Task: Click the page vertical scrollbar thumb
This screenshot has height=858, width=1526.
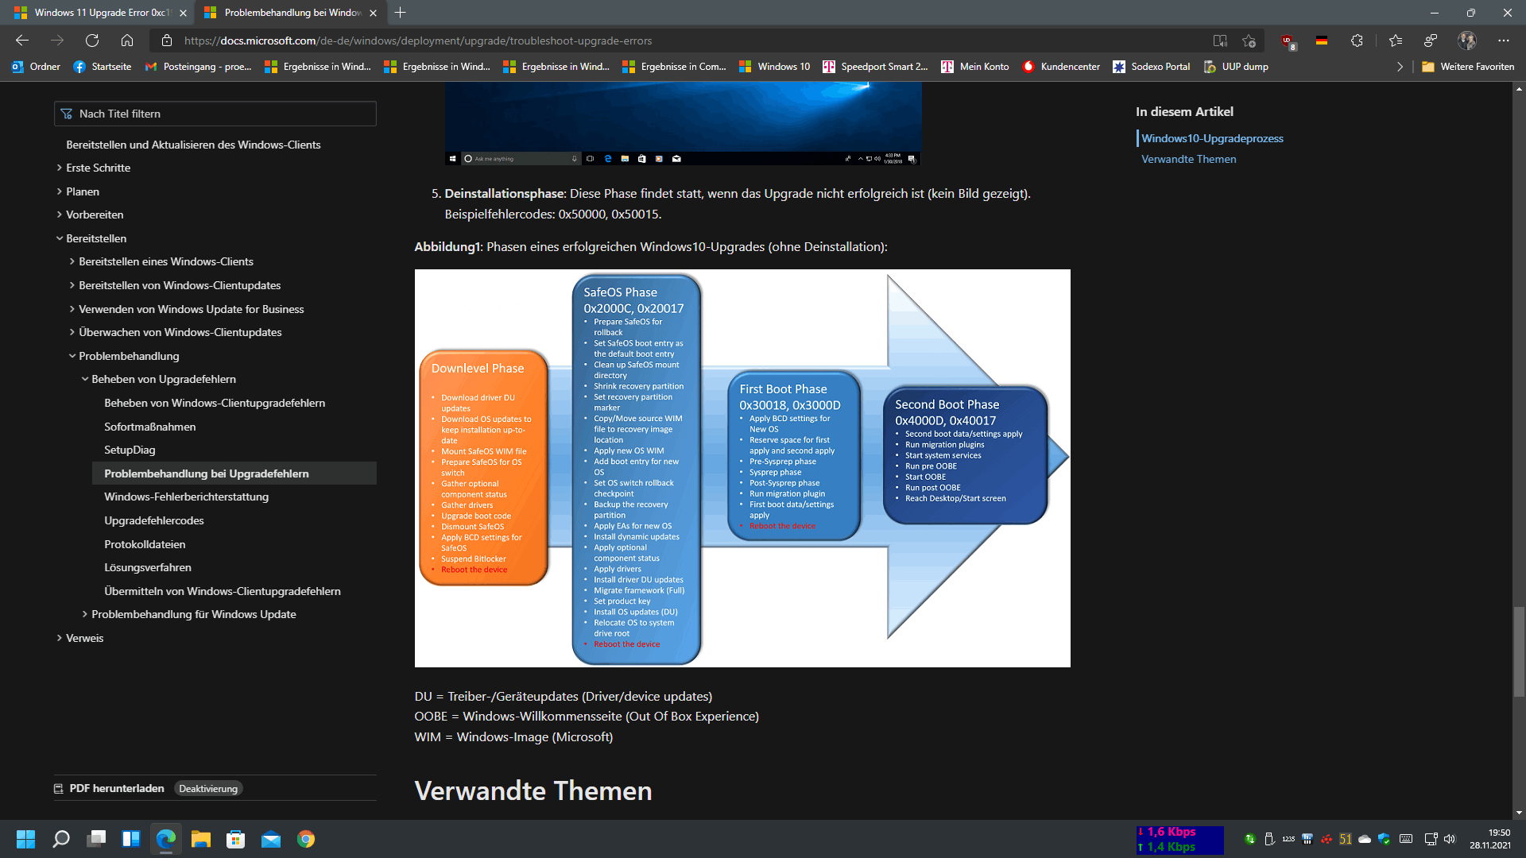Action: point(1519,651)
